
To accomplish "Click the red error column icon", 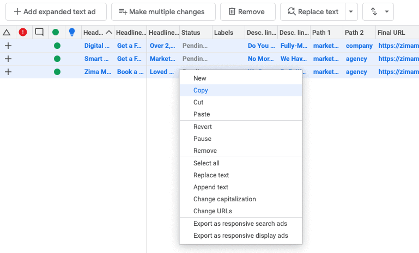I will point(23,33).
